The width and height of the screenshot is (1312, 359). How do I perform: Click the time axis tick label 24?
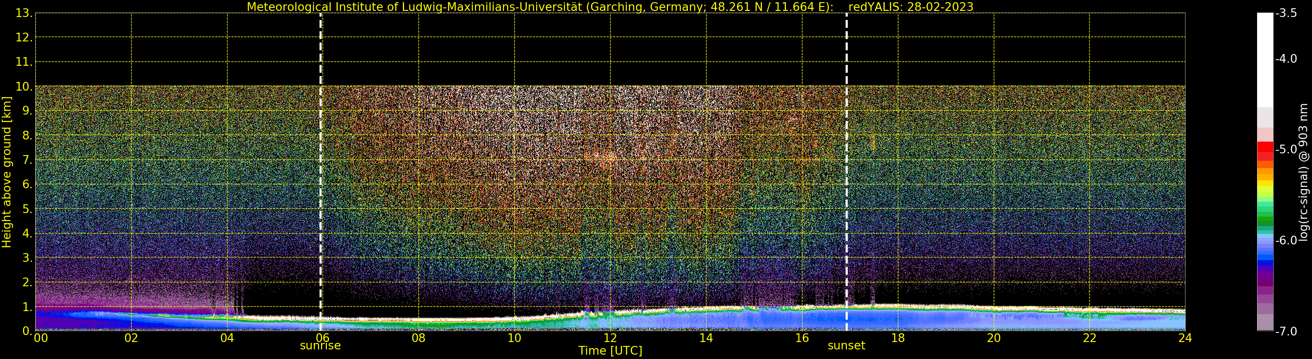[x=1185, y=338]
